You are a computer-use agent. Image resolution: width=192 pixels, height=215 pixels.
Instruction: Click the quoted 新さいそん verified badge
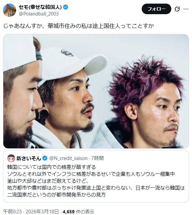tap(45, 158)
